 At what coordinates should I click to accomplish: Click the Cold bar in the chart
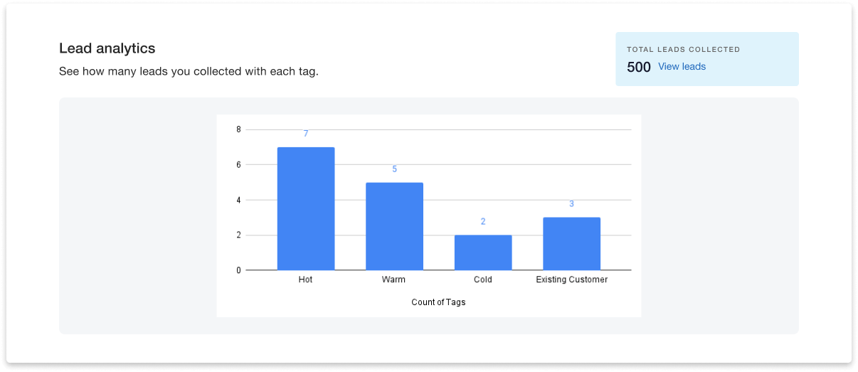[x=483, y=253]
